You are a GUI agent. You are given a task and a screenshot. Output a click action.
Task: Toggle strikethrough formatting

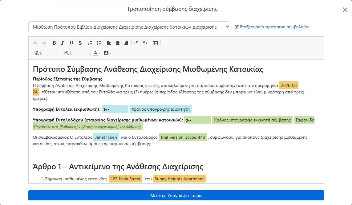coord(80,43)
